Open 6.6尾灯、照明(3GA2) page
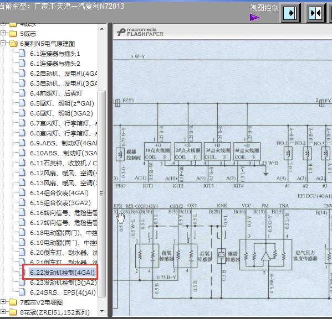The height and width of the screenshot is (319, 332). tap(62, 113)
